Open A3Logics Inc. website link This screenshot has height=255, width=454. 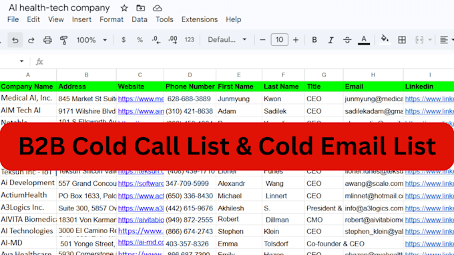tap(141, 208)
